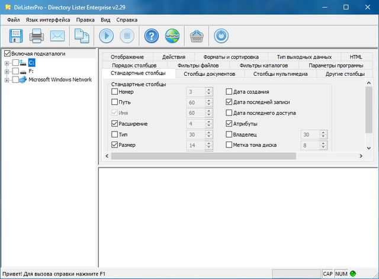Viewport: 379px width, 279px height.
Task: Open the Столбцы мультимедиа tab
Action: [280, 74]
